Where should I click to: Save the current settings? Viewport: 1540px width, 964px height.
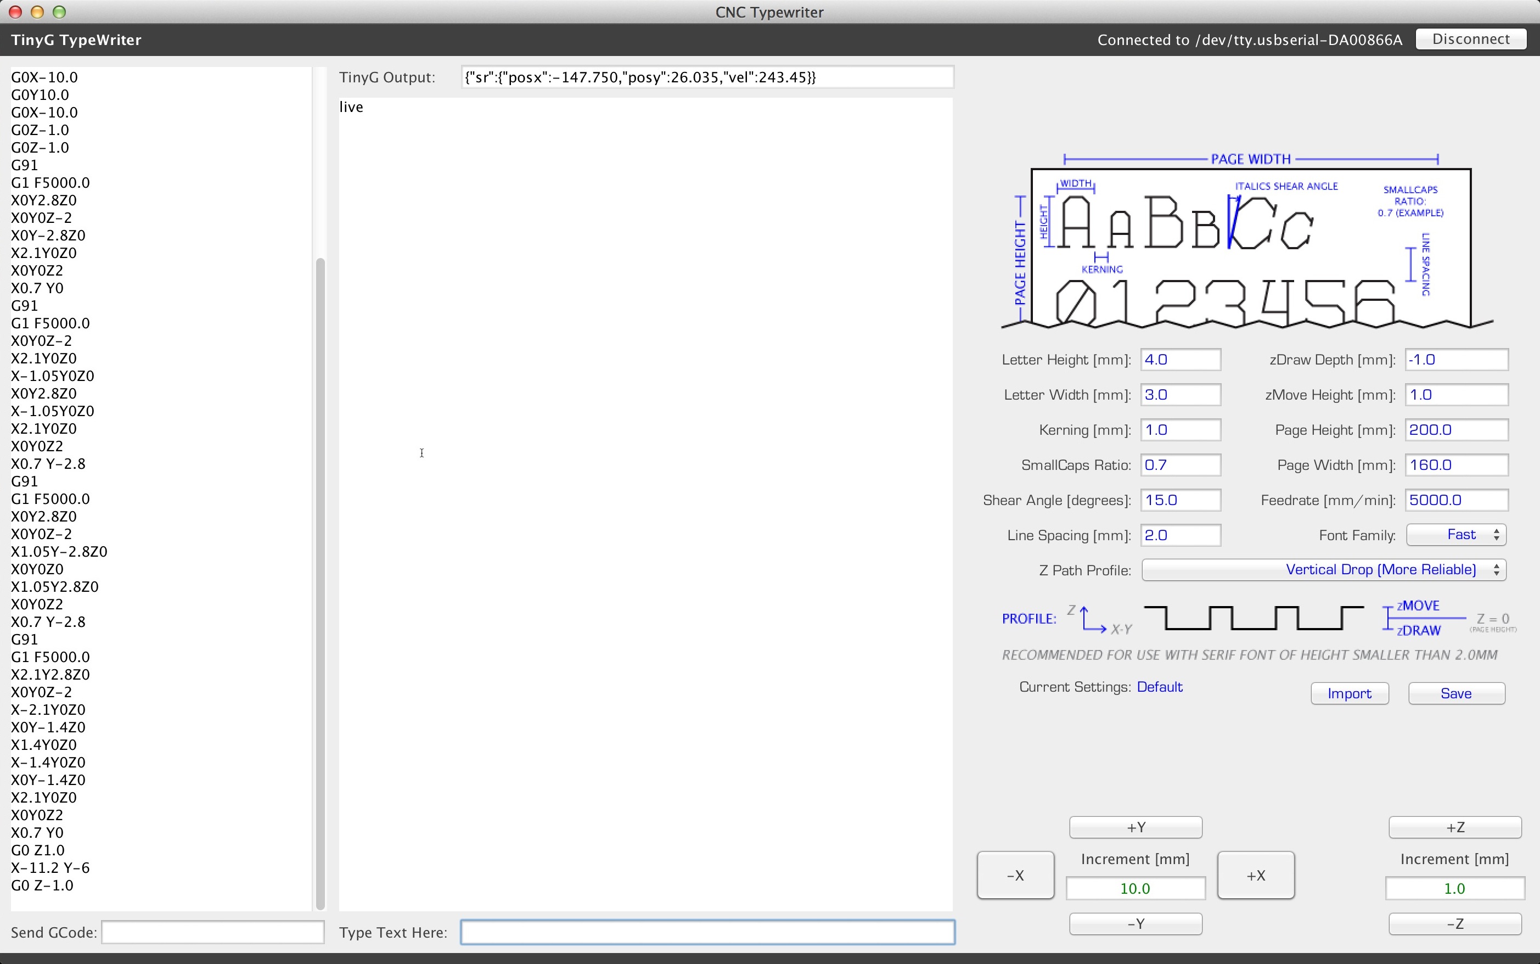(1456, 693)
